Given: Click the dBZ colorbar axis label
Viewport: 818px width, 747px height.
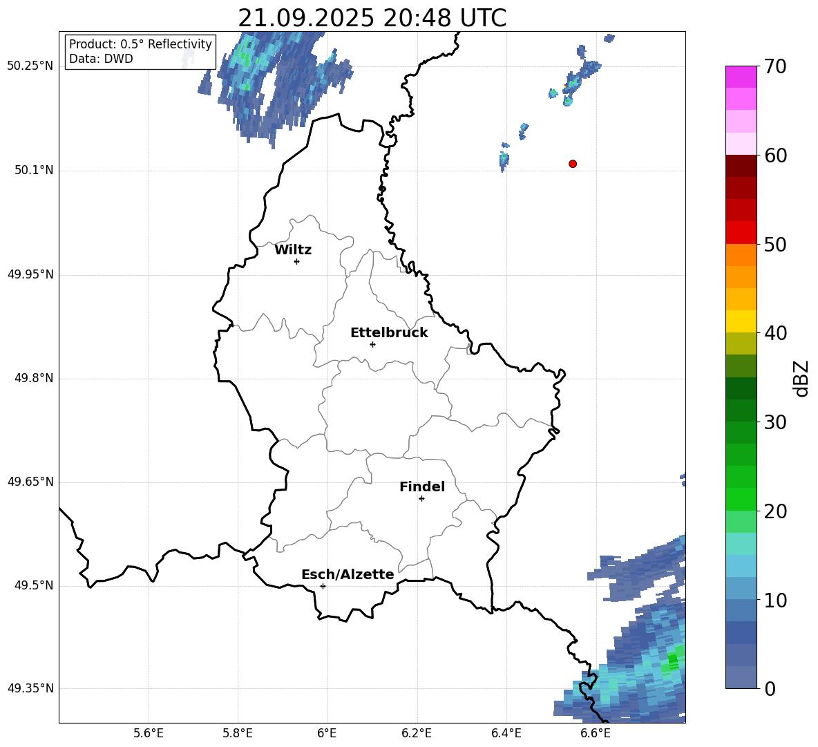Looking at the screenshot, I should click(801, 378).
